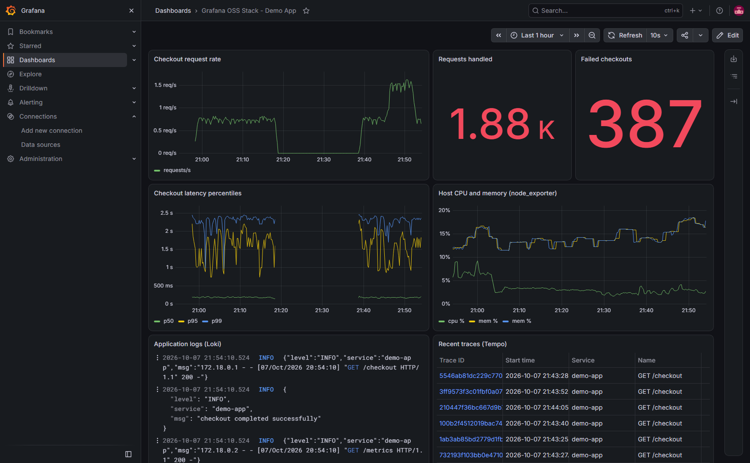Open Alerting in the navigation
This screenshot has height=463, width=750.
click(x=31, y=102)
